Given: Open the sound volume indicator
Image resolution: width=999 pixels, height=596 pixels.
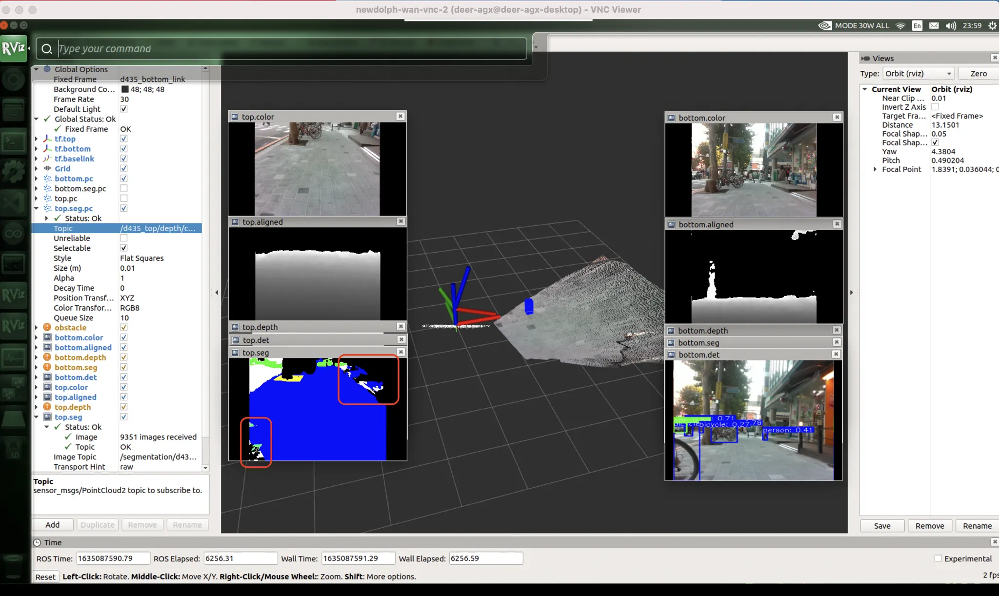Looking at the screenshot, I should click(951, 26).
